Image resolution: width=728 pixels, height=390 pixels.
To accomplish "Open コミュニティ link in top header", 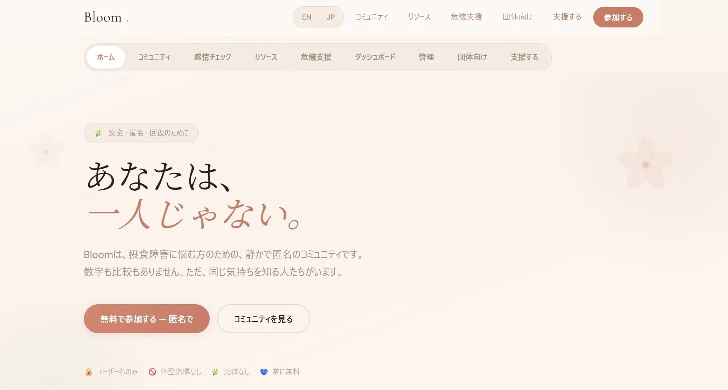I will [371, 17].
